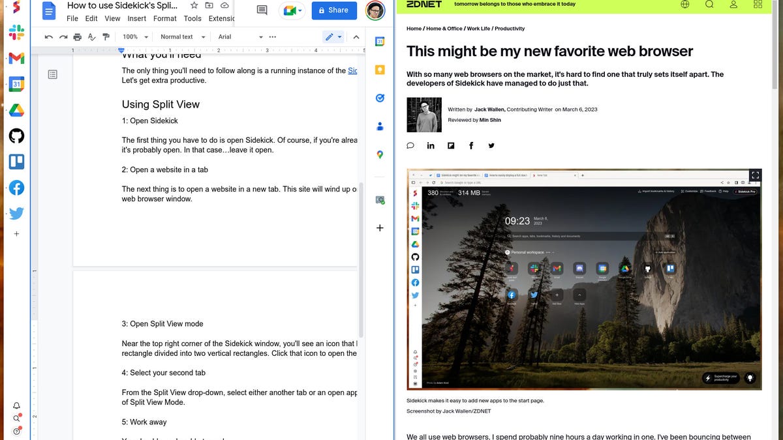Open the Format menu
The height and width of the screenshot is (440, 783).
click(164, 18)
